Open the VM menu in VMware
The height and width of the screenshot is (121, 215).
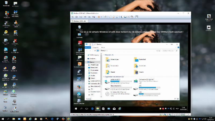click(85, 17)
